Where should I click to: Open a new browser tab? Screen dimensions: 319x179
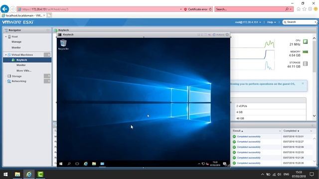[49, 15]
